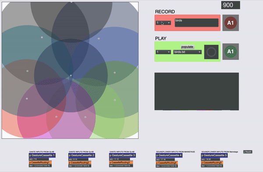This screenshot has height=172, width=263.
Task: Click the SOUNDFLOWER INPUTS label above GestureCassette 5
Action: (x=220, y=152)
